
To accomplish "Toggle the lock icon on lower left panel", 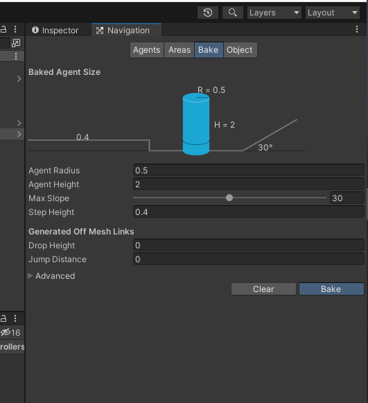I will 3,318.
